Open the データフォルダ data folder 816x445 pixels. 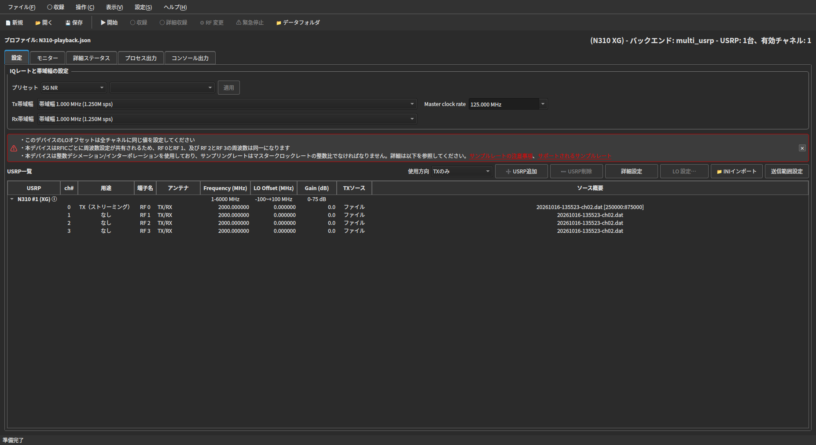tap(298, 22)
